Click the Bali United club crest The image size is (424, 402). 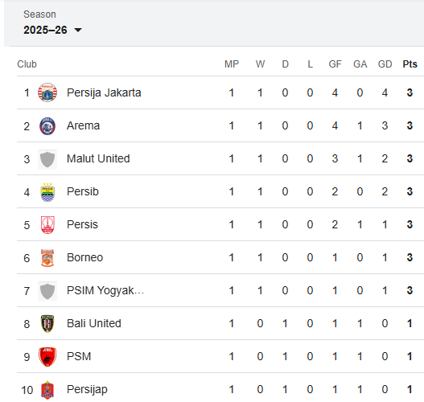click(47, 324)
